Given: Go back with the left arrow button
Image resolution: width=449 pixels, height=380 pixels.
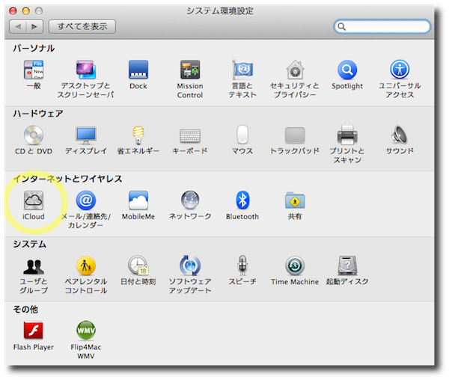Looking at the screenshot, I should [18, 27].
